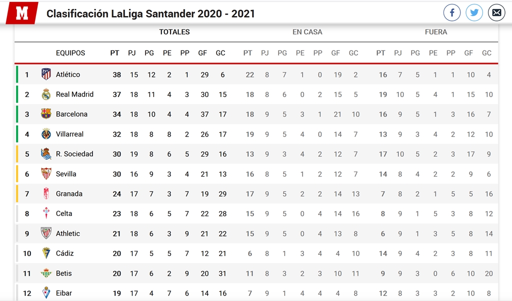Viewport: 512px width, 301px height.
Task: Click the Atlético club crest
Action: point(46,74)
